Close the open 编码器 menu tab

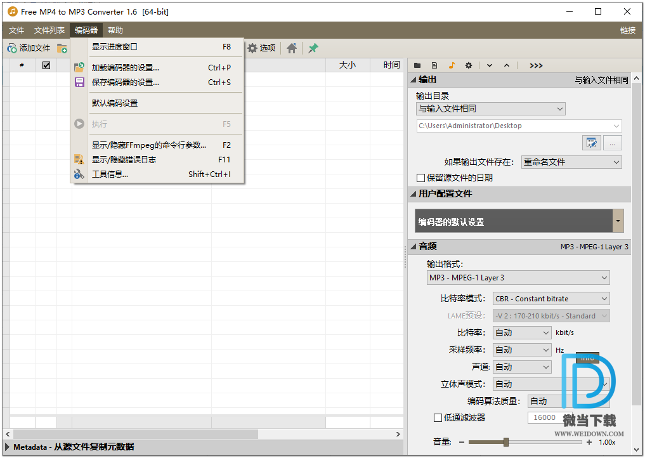tap(86, 30)
